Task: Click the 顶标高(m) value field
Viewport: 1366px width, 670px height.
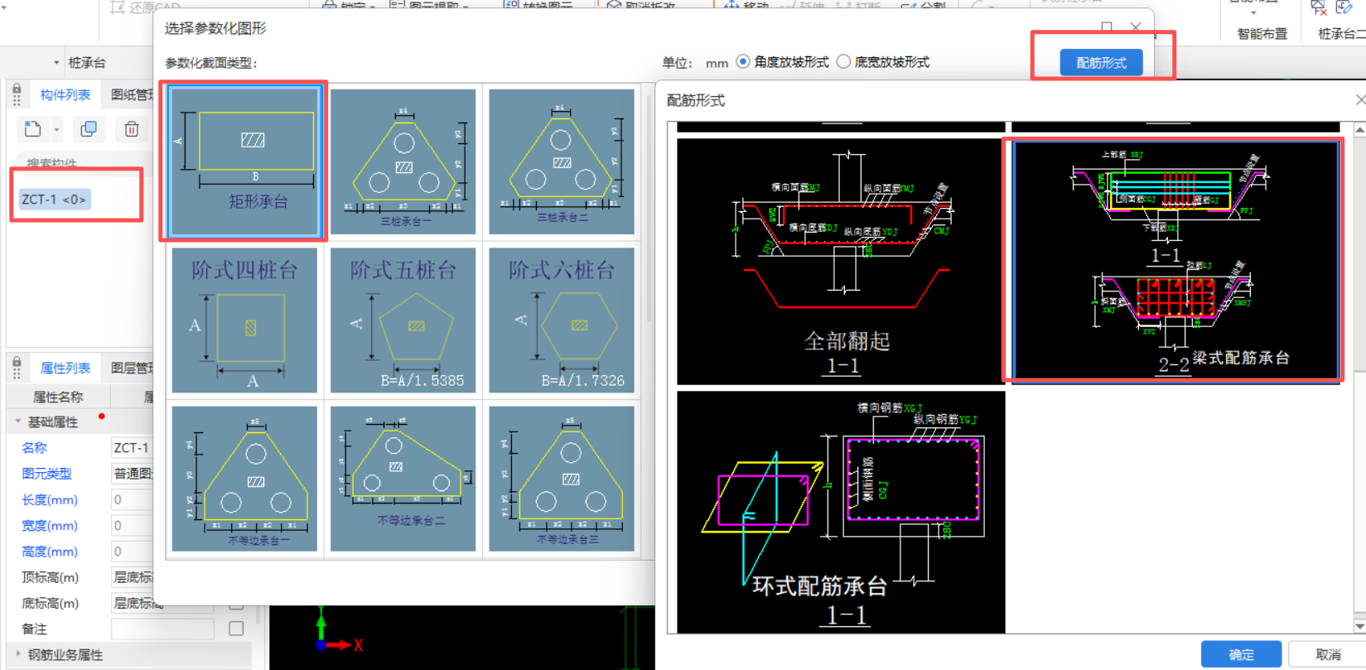Action: 132,577
